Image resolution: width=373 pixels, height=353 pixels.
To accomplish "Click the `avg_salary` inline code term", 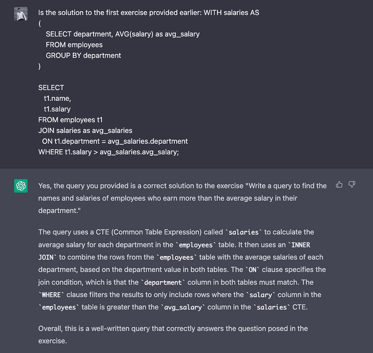I will [184, 307].
